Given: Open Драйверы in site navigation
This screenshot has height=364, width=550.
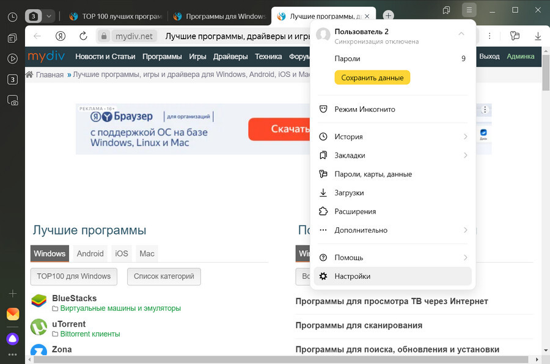Looking at the screenshot, I should pyautogui.click(x=230, y=56).
